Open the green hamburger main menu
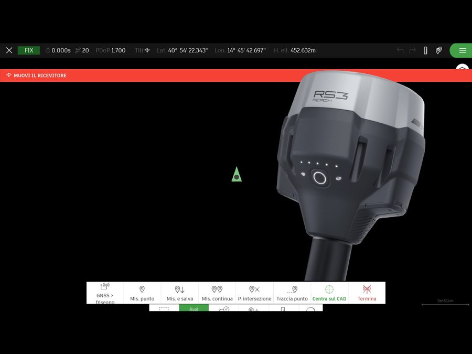 (x=461, y=50)
